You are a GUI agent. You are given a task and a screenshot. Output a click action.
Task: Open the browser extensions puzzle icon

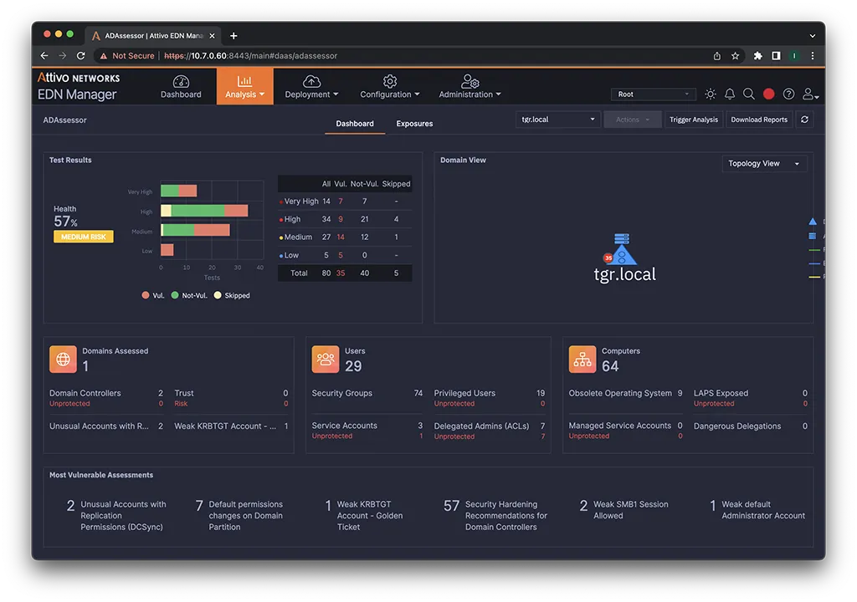click(757, 56)
